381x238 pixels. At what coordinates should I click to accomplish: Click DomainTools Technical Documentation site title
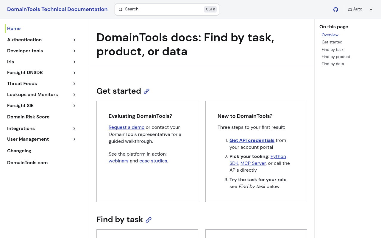point(57,9)
